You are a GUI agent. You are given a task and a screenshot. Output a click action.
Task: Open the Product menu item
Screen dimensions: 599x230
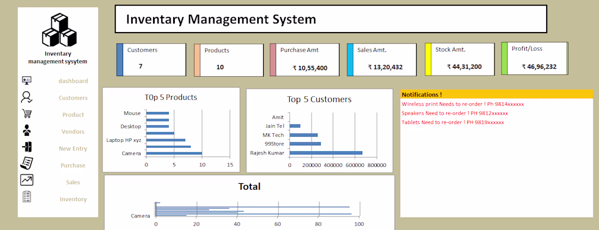(x=74, y=115)
